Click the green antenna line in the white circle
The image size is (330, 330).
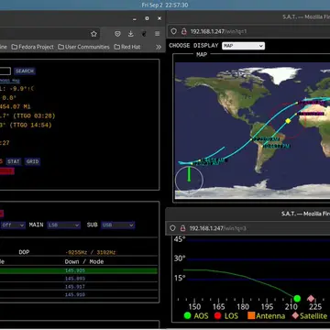click(189, 174)
